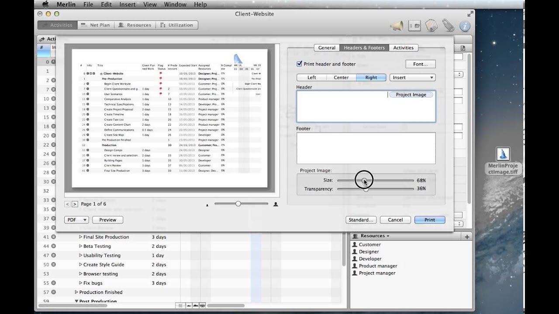Expand the Browser testing row
Viewport: 559px width, 314px height.
(x=80, y=274)
